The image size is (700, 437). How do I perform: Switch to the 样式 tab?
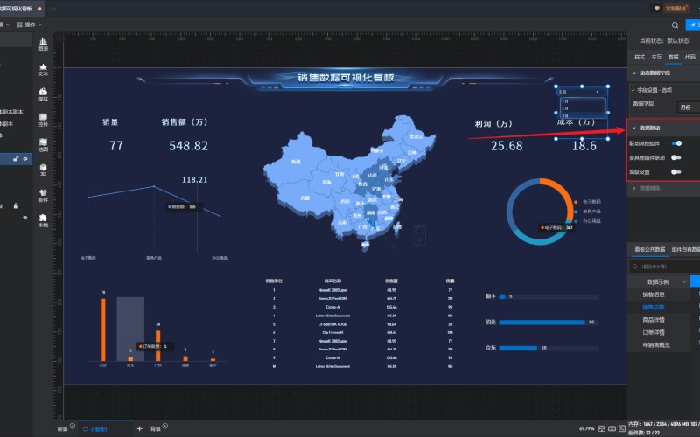pos(640,57)
